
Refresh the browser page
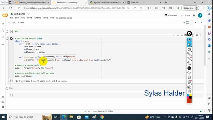coord(11,8)
